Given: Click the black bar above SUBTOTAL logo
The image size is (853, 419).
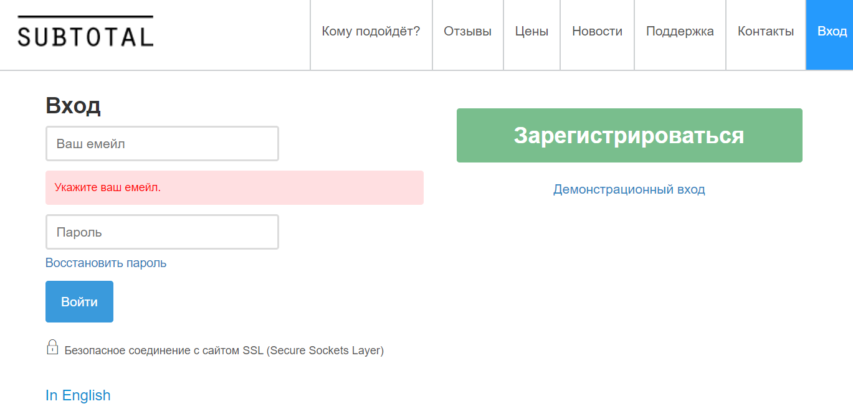Looking at the screenshot, I should [85, 17].
